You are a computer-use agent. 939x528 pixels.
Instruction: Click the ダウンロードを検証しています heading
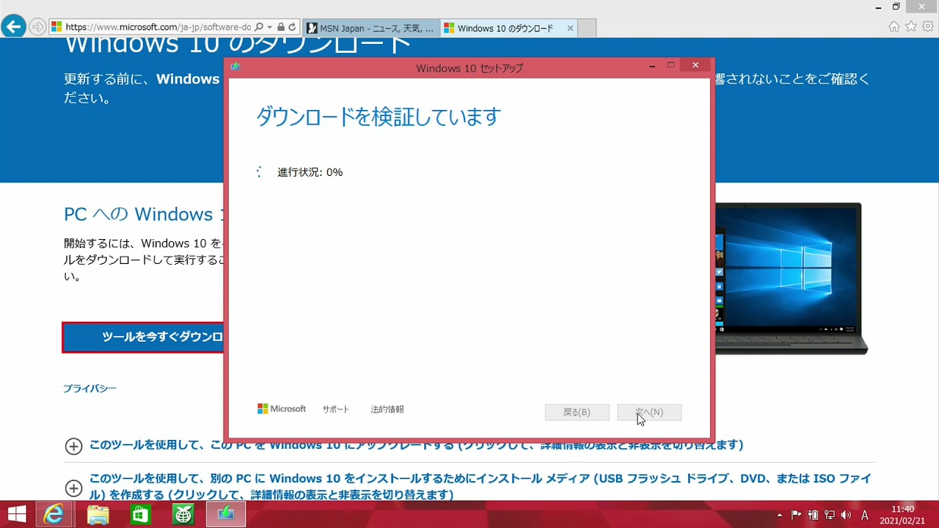(x=379, y=117)
